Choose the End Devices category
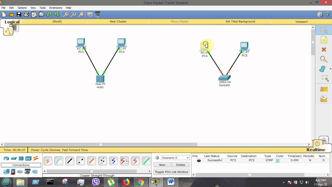Viewport: 332px width, 187px height. (6, 172)
